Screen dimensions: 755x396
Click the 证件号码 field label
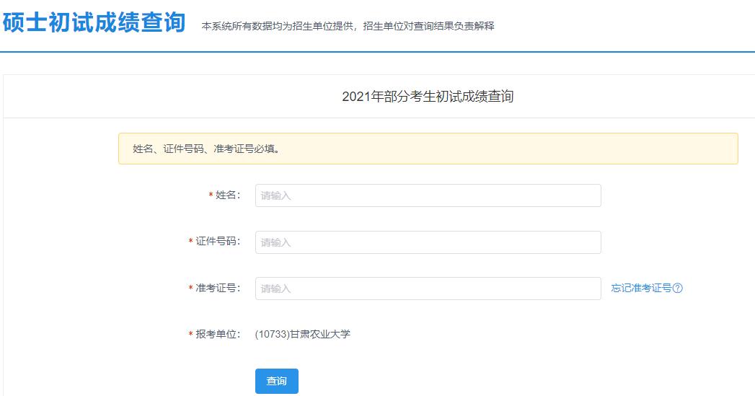pos(217,241)
